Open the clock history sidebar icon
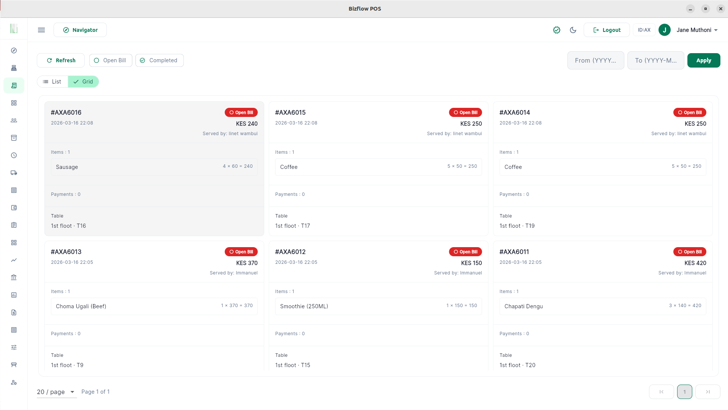This screenshot has width=728, height=410. 14,155
